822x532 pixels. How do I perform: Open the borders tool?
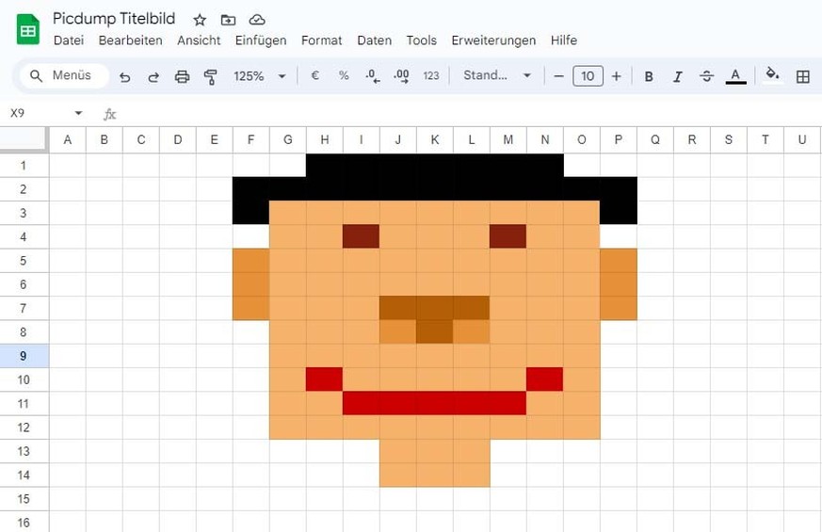click(x=802, y=76)
